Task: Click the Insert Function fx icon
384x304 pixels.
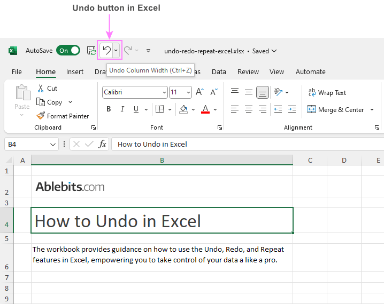Action: tap(102, 144)
